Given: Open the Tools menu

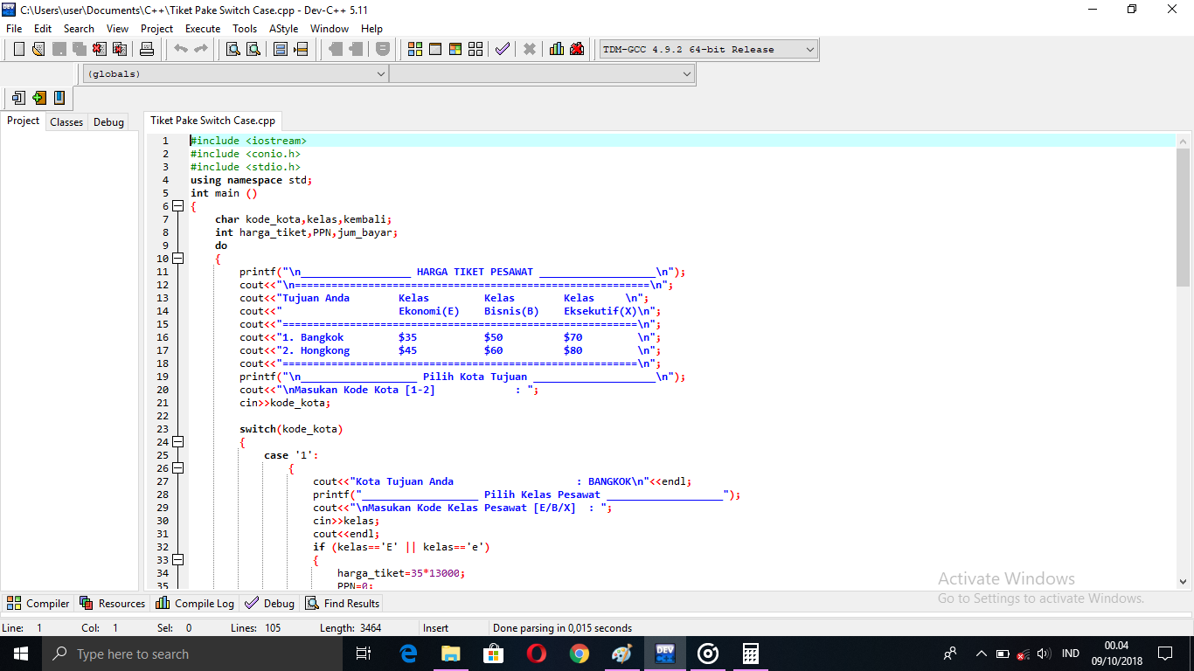Looking at the screenshot, I should (245, 29).
